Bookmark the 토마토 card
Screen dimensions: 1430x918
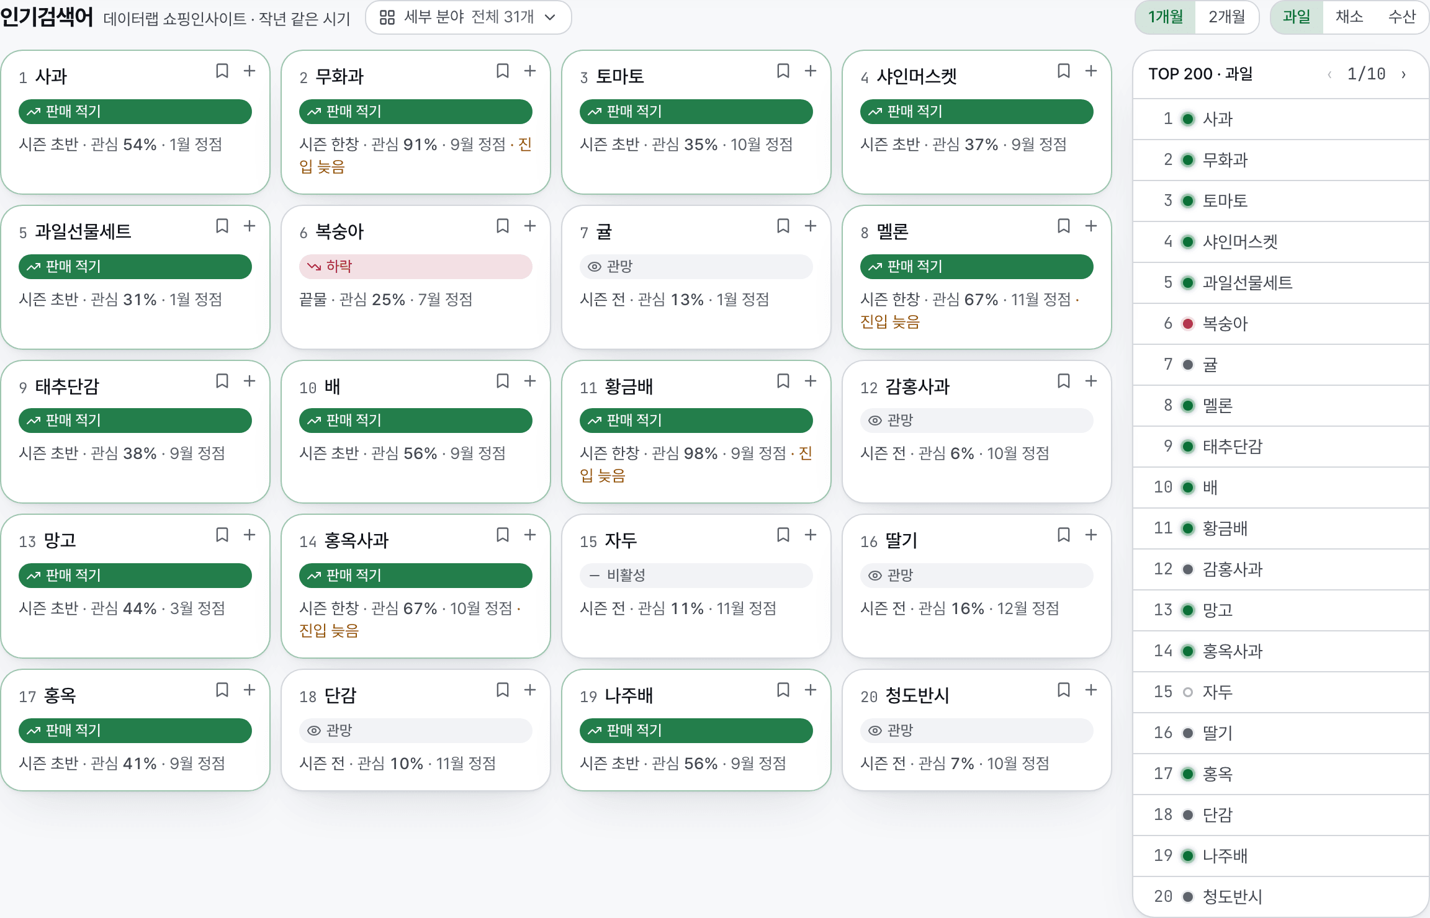tap(783, 71)
